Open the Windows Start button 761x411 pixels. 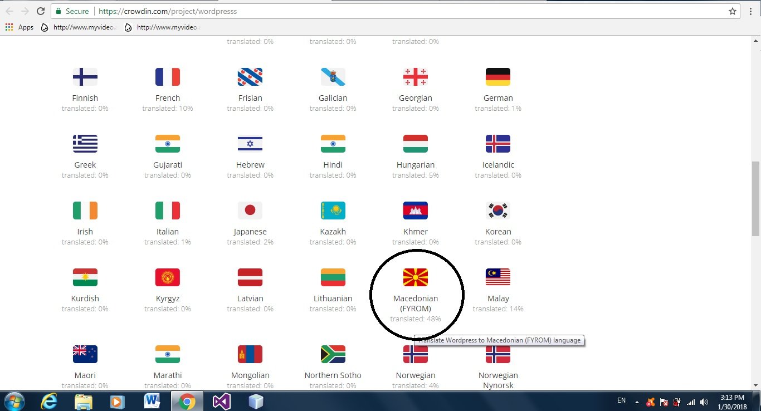point(14,401)
